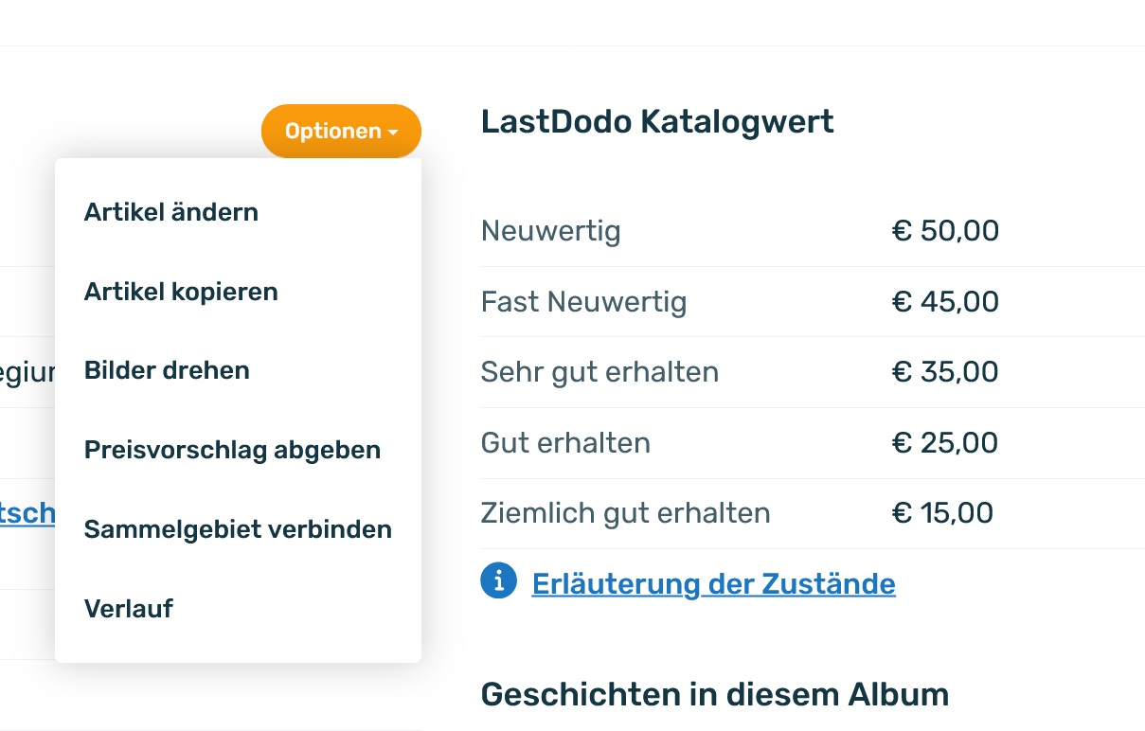Click the blue info circle icon
The height and width of the screenshot is (731, 1145).
(x=498, y=580)
